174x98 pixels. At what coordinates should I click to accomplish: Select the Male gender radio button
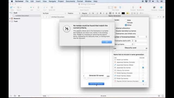(126, 20)
